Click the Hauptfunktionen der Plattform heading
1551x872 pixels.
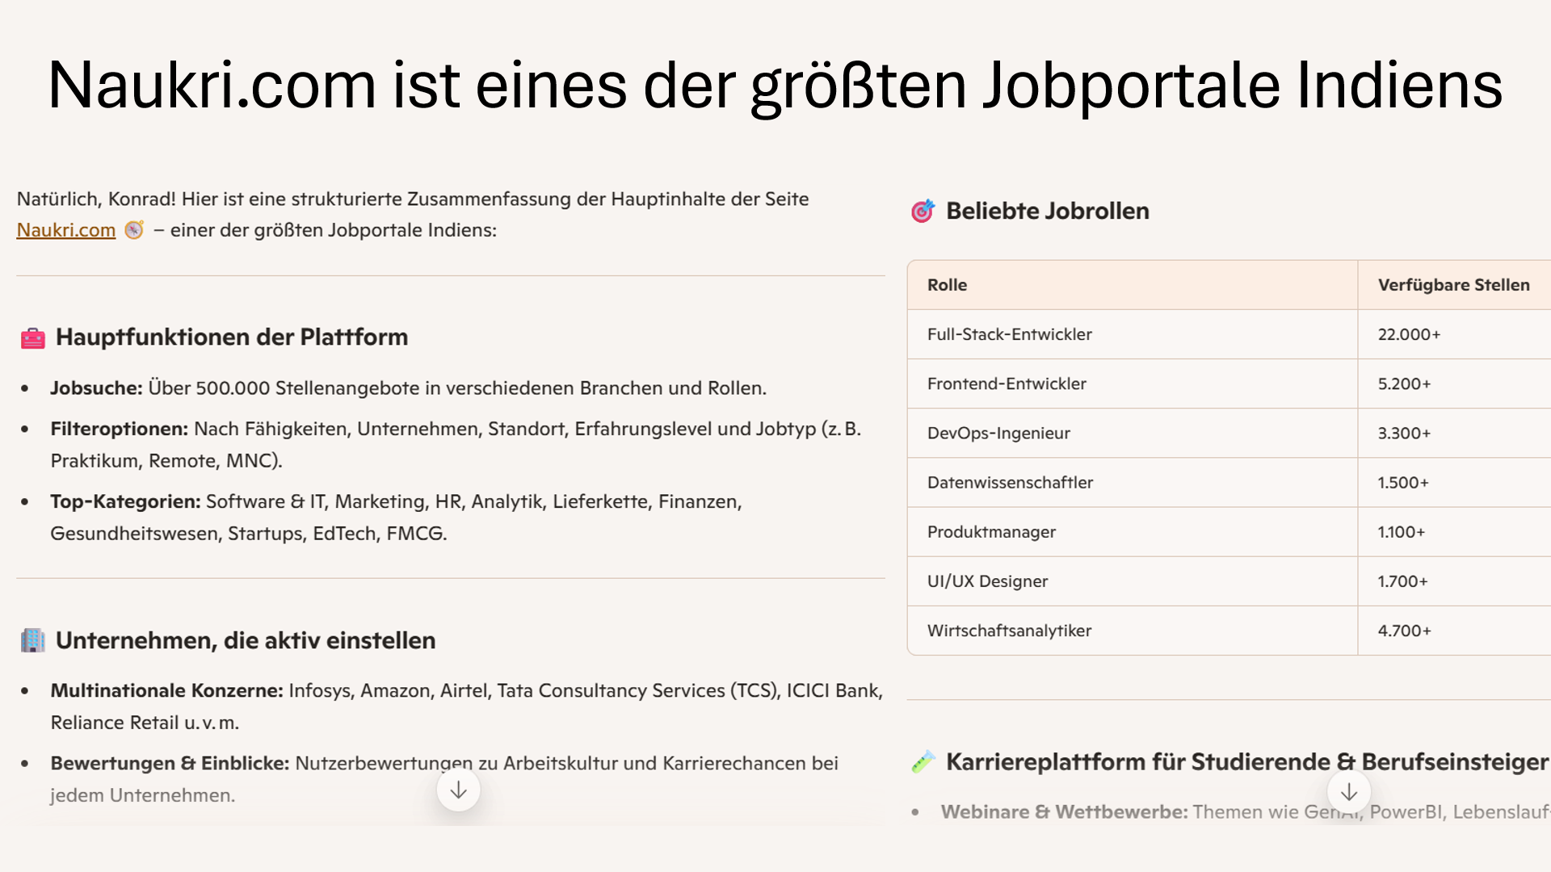coord(232,337)
